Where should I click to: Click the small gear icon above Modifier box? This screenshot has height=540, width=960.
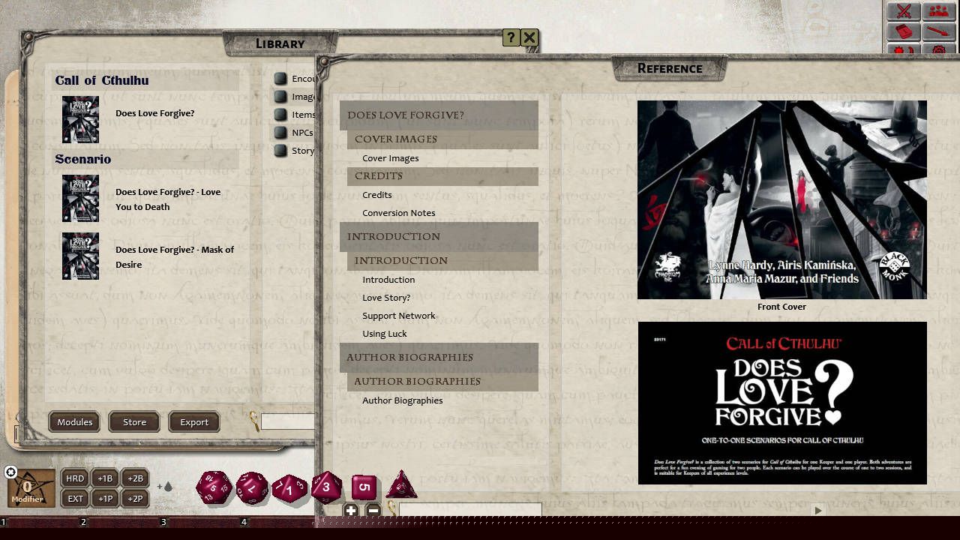point(10,472)
